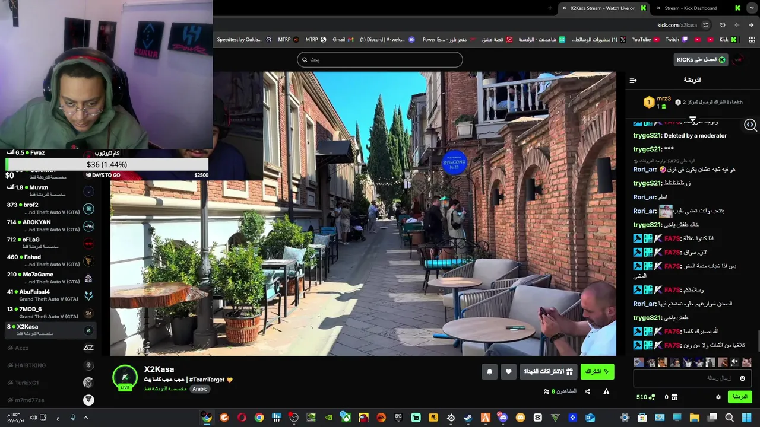The width and height of the screenshot is (760, 427).
Task: Click the gift subscriptions button
Action: [549, 372]
